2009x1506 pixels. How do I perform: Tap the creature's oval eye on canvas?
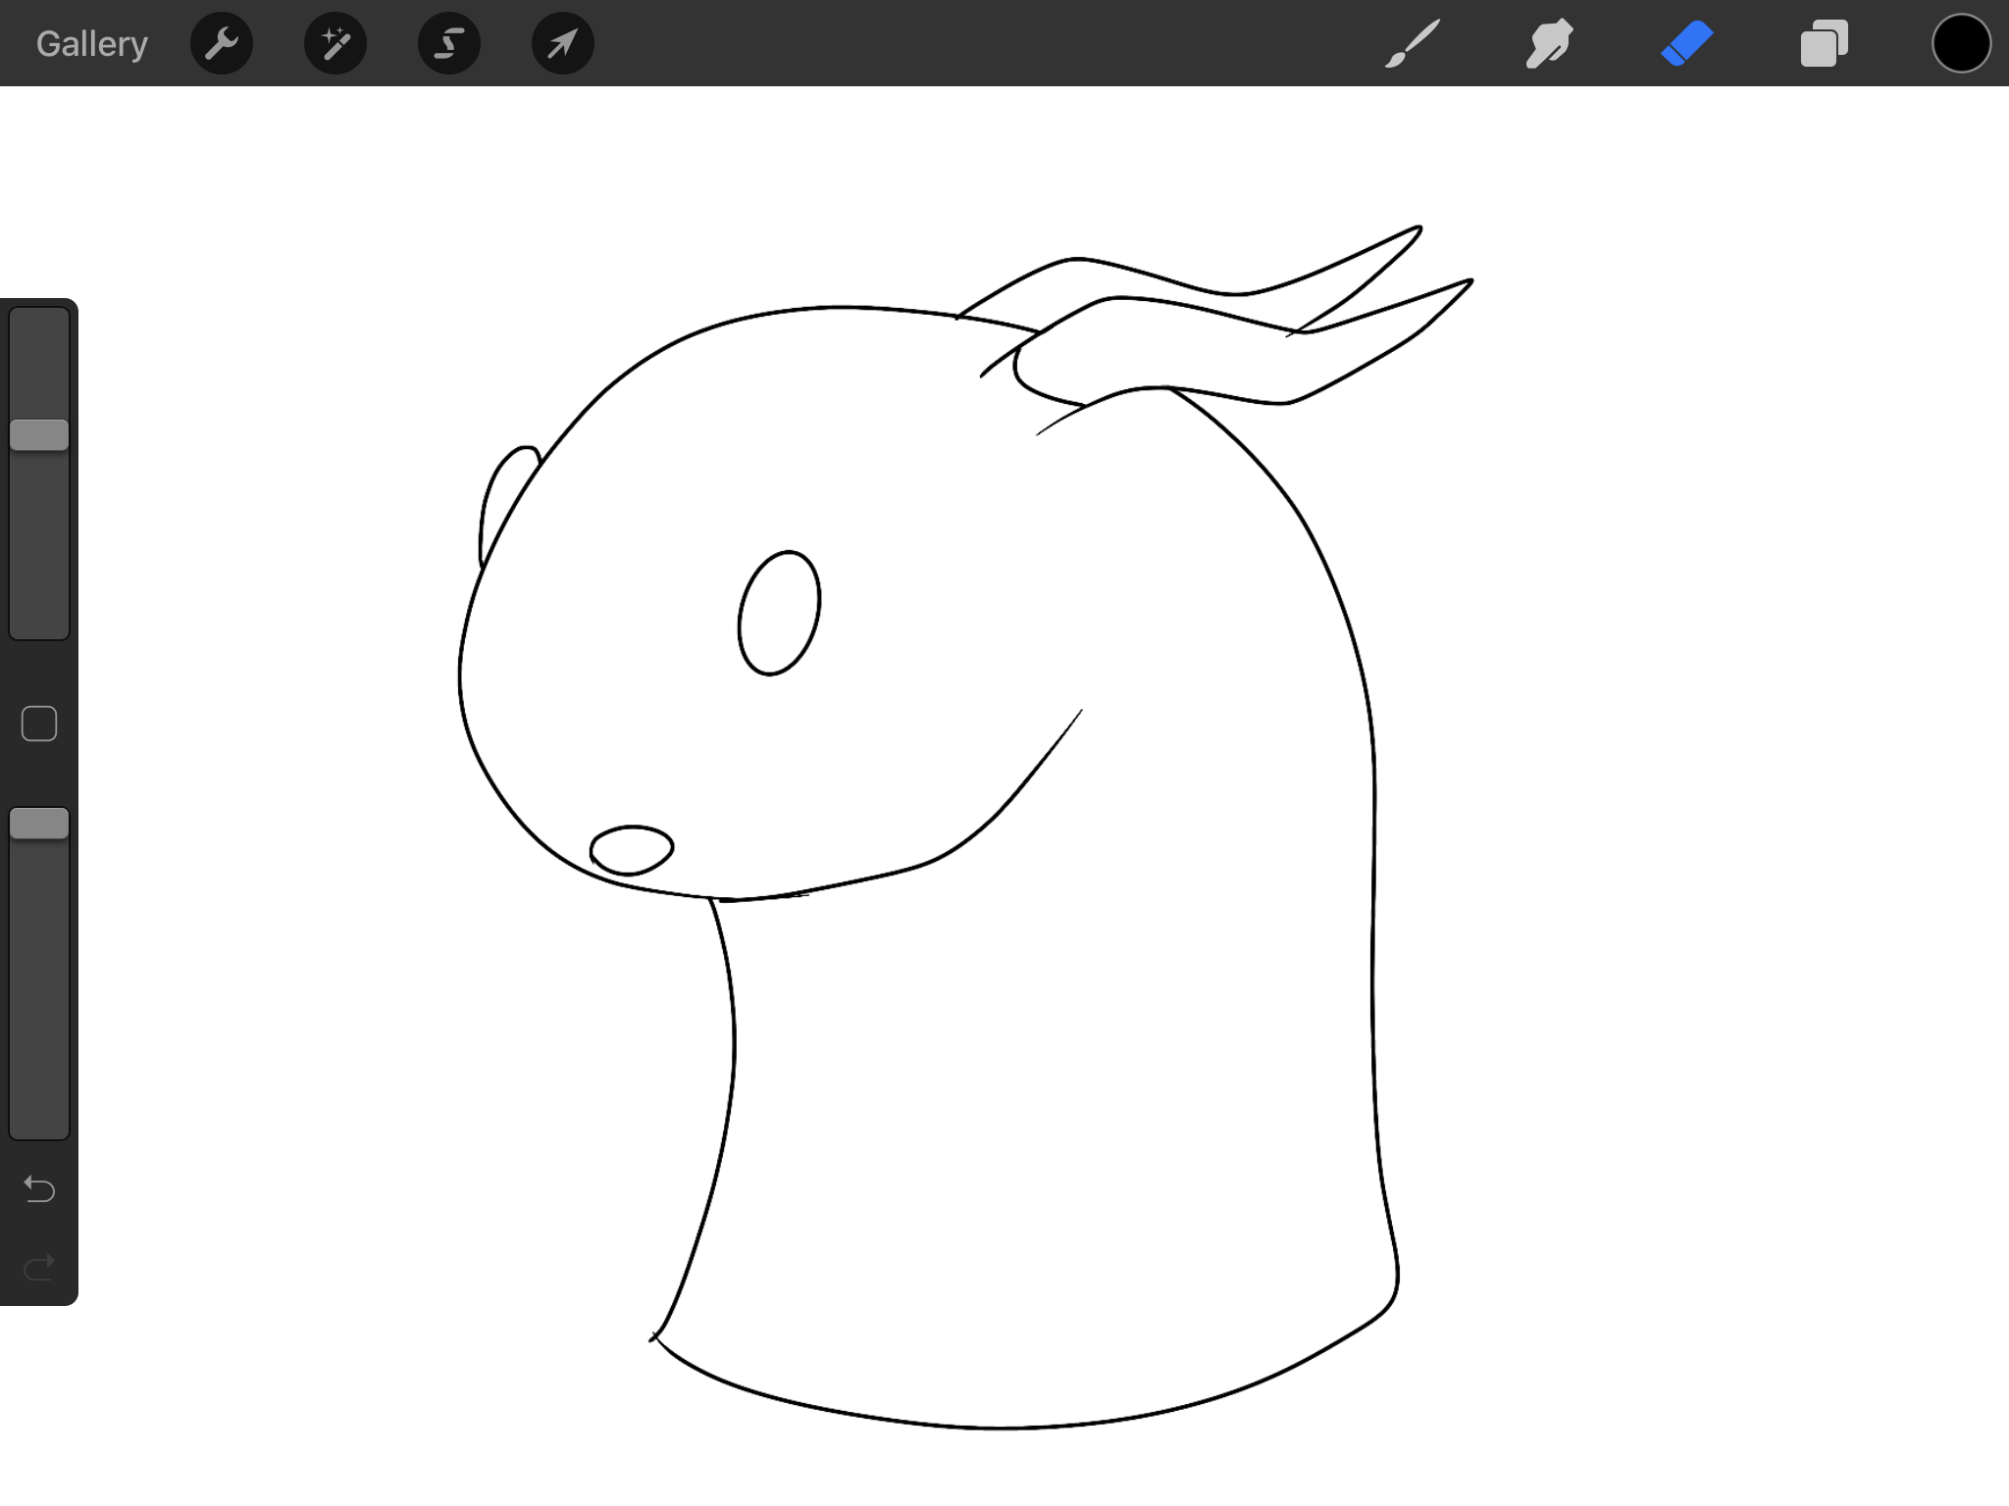779,613
